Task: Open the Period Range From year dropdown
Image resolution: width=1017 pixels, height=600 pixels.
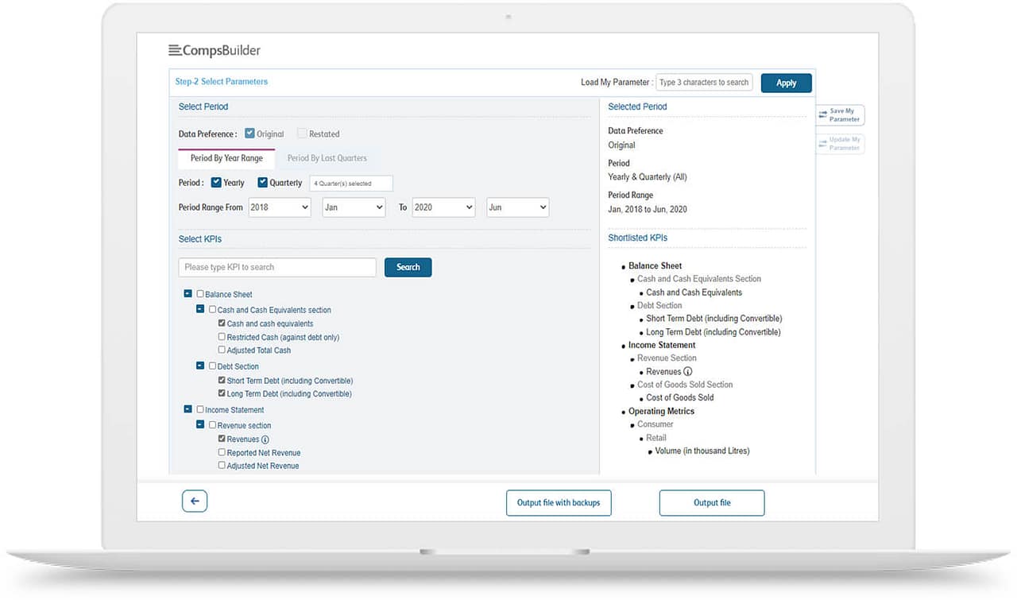Action: (x=279, y=207)
